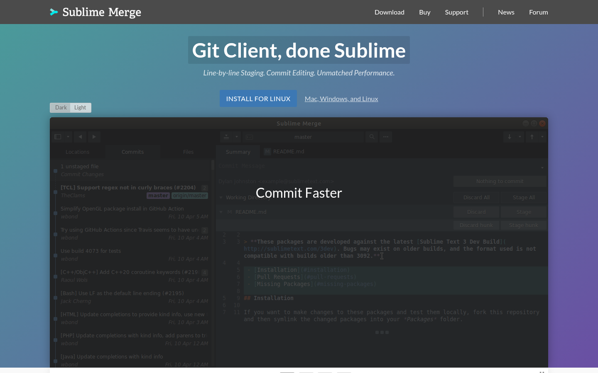Click the badge 2 on GitHub Actions commit
Image resolution: width=598 pixels, height=373 pixels.
point(204,230)
